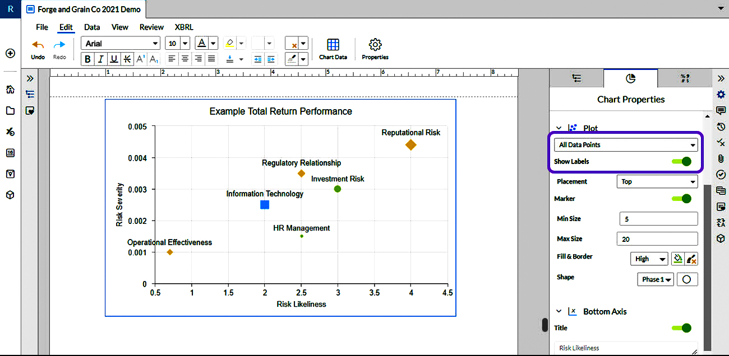Apply superscript formatting
This screenshot has height=356, width=729.
tap(141, 59)
